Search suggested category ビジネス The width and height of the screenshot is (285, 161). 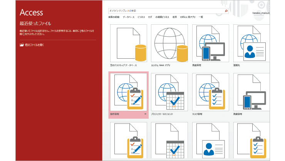pos(141,17)
